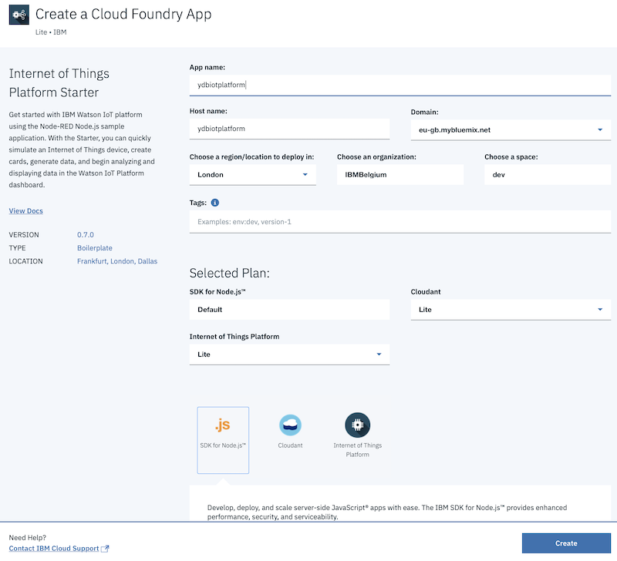
Task: Open the Internet of Things Platform plan dropdown
Action: [x=290, y=354]
